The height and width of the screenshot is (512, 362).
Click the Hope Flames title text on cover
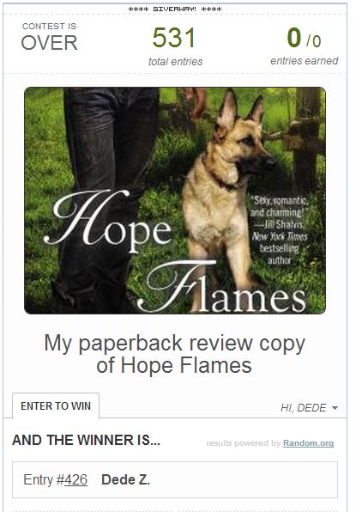[x=174, y=251]
